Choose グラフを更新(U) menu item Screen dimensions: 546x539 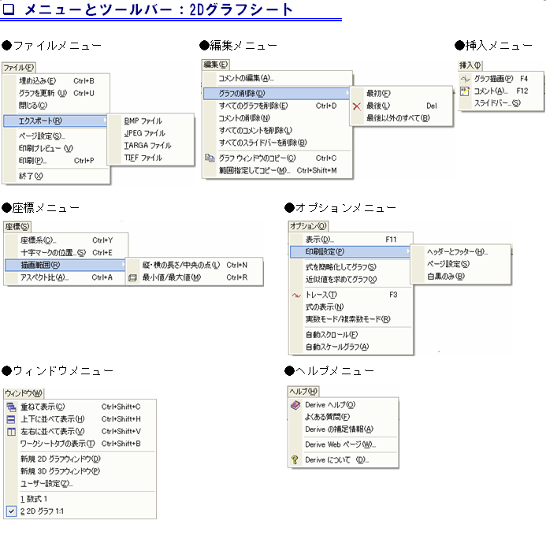57,93
